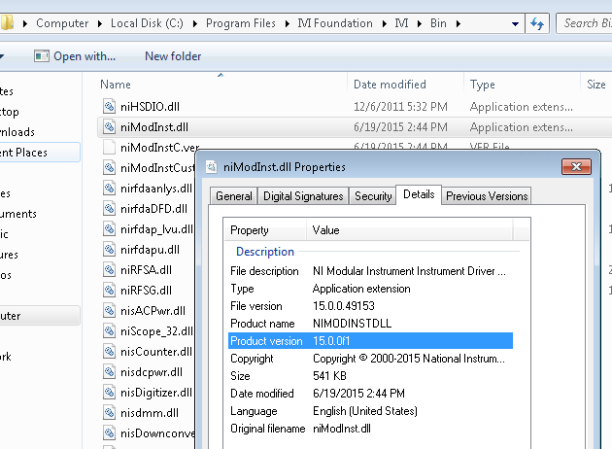Click the nirfdaDFD.dll file icon
Viewport: 612px width, 449px height.
(x=109, y=208)
